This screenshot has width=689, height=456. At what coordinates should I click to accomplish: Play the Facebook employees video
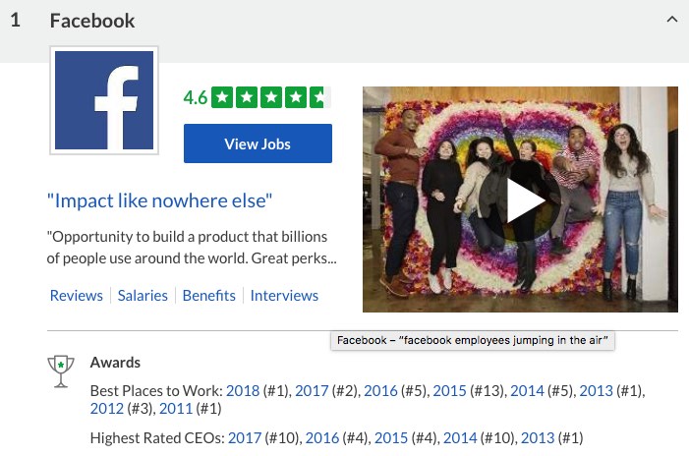520,200
